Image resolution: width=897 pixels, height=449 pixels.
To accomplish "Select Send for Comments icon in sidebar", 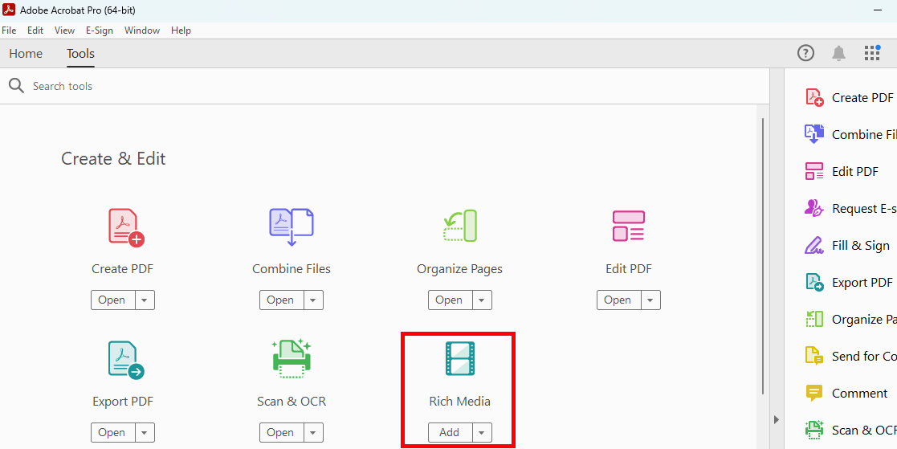I will 814,356.
